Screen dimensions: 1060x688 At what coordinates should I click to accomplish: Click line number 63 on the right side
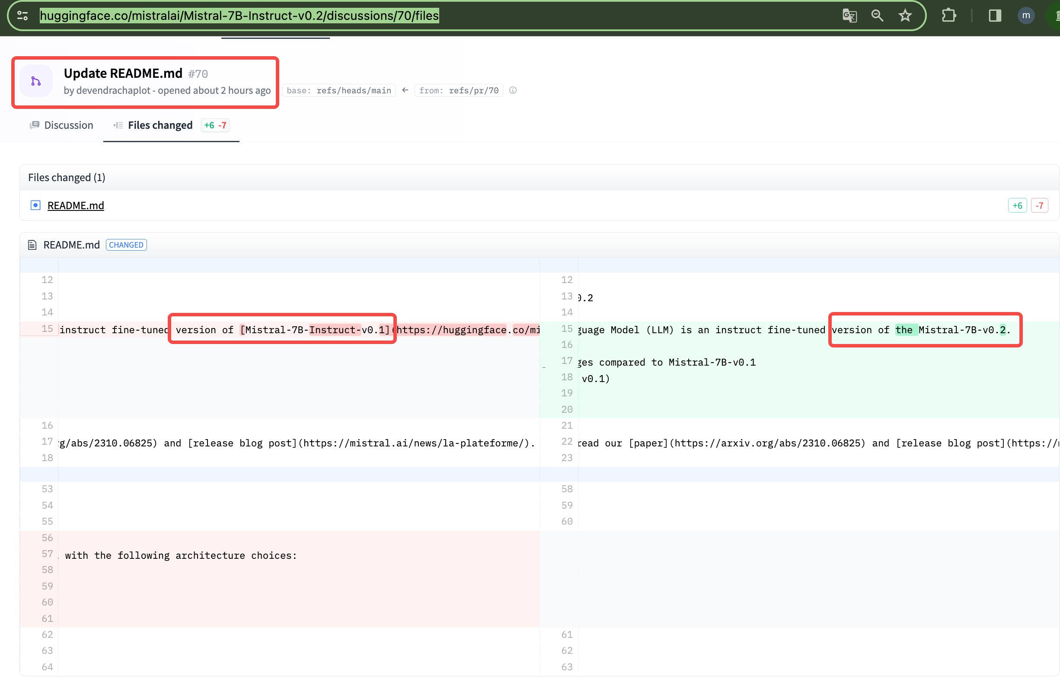tap(567, 667)
